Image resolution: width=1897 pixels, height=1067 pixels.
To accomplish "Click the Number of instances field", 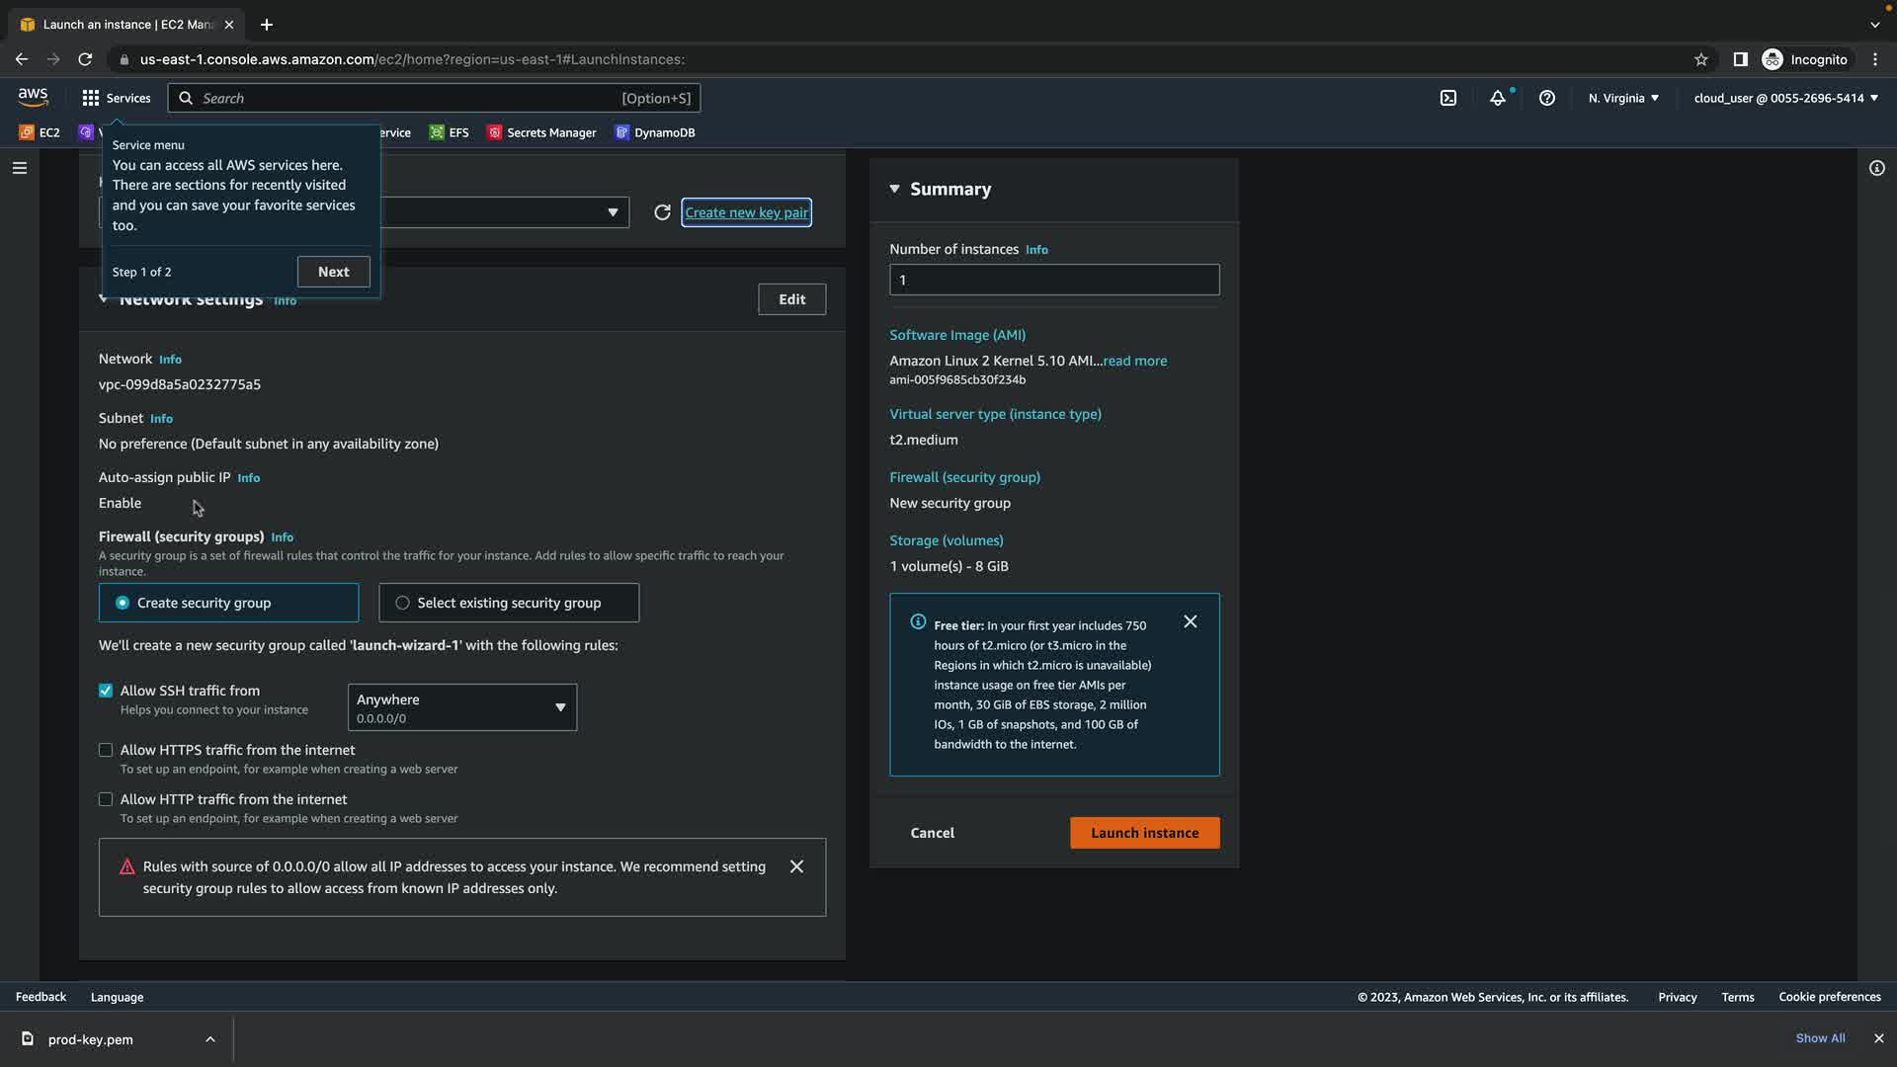I will pyautogui.click(x=1054, y=280).
